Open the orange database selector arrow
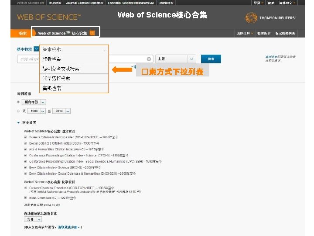Viewport: 314px width, 236px height. click(92, 33)
